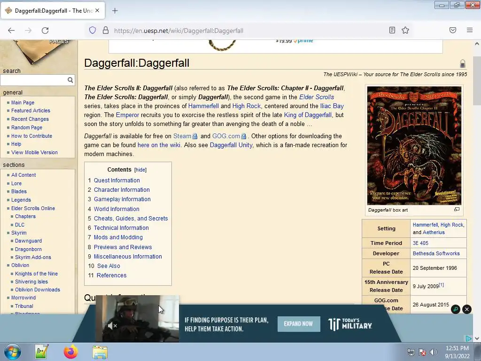Screen dimensions: 481x361
Task: Click the forward navigation arrow
Action: pos(28,31)
